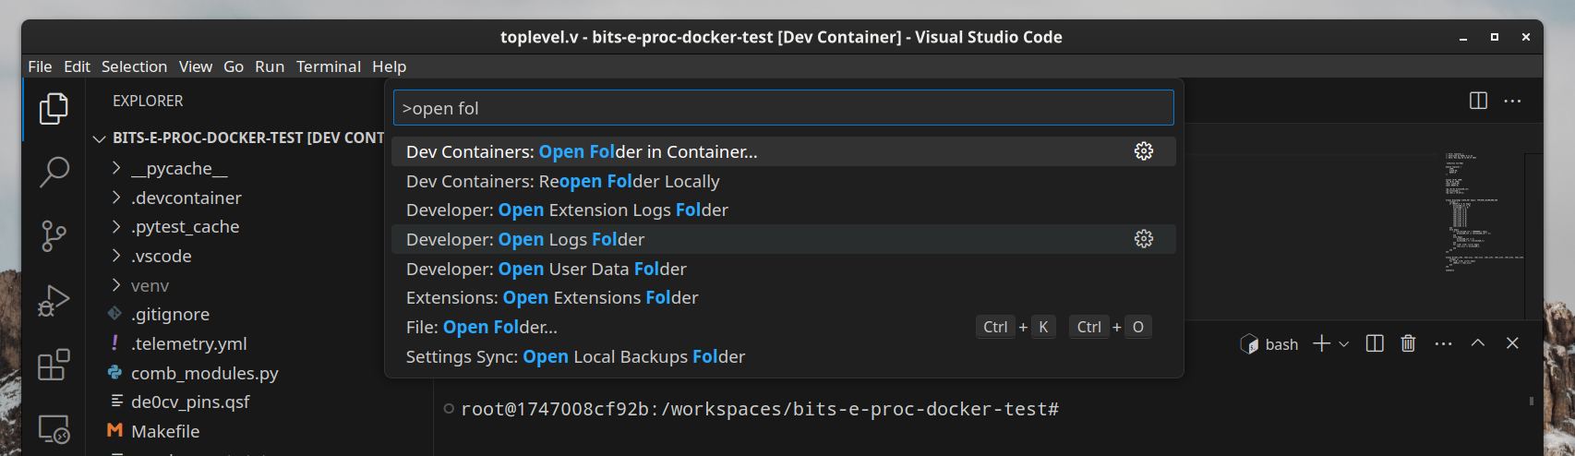
Task: Click the command palette input field
Action: point(784,108)
